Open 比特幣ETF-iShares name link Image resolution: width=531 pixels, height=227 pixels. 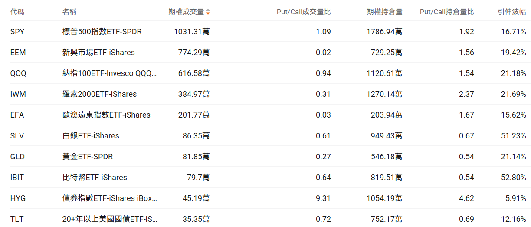click(x=95, y=178)
